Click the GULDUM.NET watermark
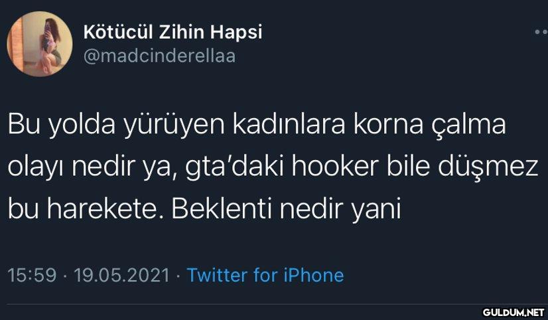The image size is (548, 320). [x=514, y=312]
